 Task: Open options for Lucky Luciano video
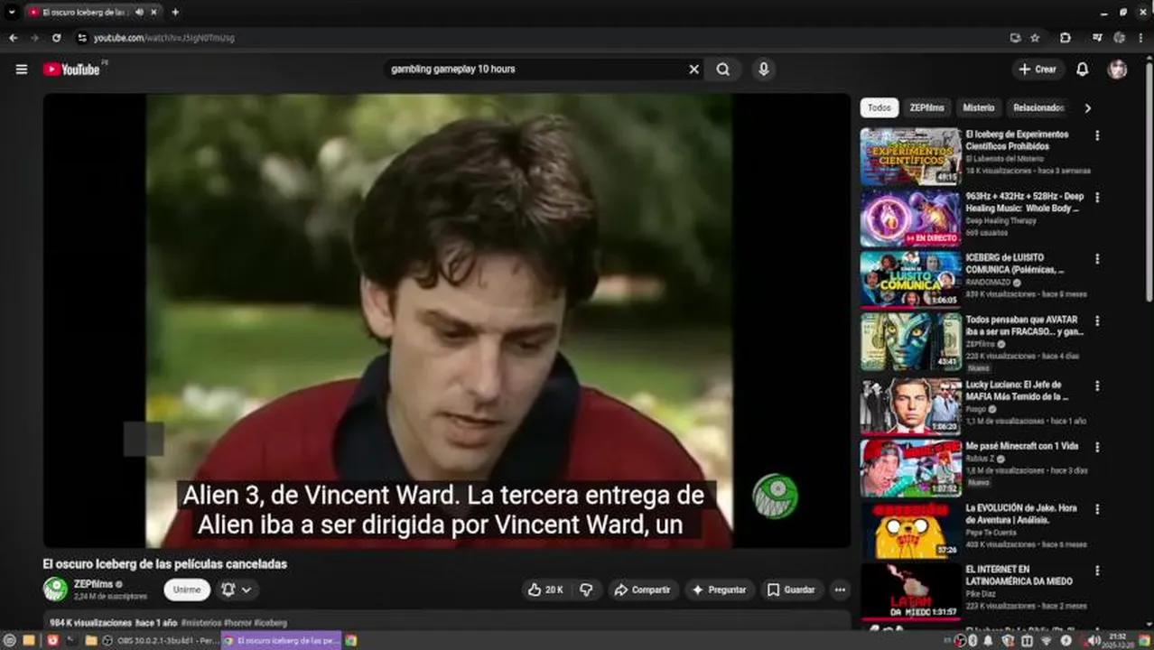click(x=1097, y=385)
